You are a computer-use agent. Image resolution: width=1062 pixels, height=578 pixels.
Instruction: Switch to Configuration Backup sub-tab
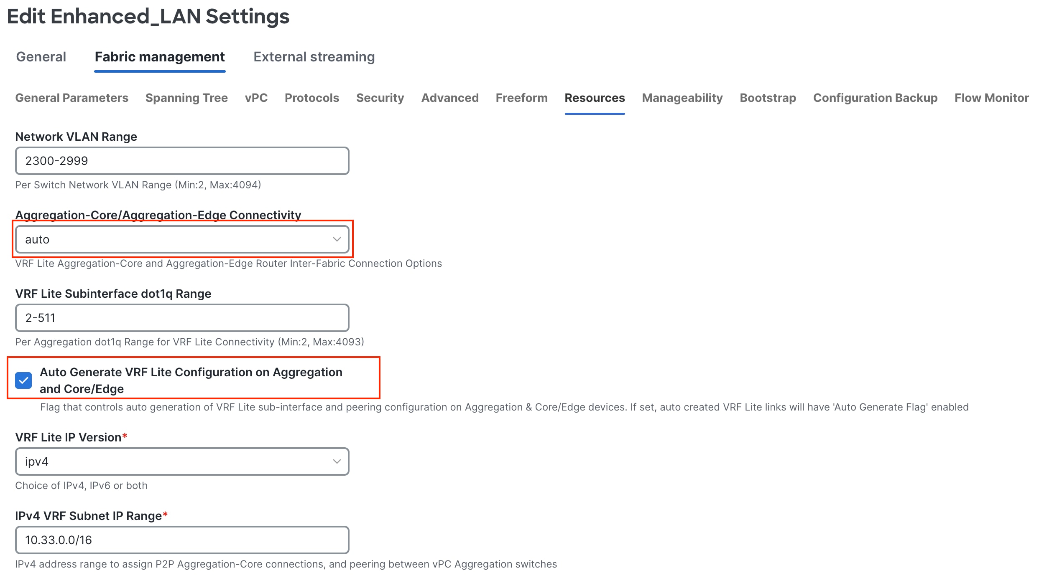[875, 98]
